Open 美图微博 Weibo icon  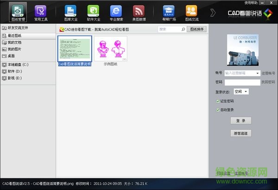pyautogui.click(x=139, y=11)
